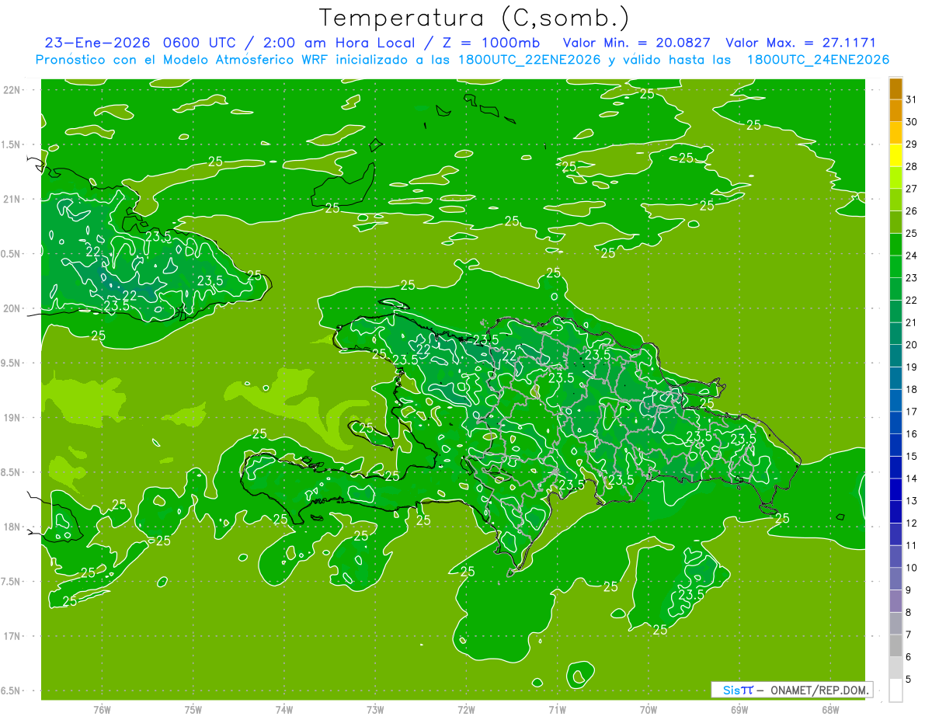The width and height of the screenshot is (932, 720).
Task: Click the yellow colorbar band between 28 and 29
Action: (895, 155)
